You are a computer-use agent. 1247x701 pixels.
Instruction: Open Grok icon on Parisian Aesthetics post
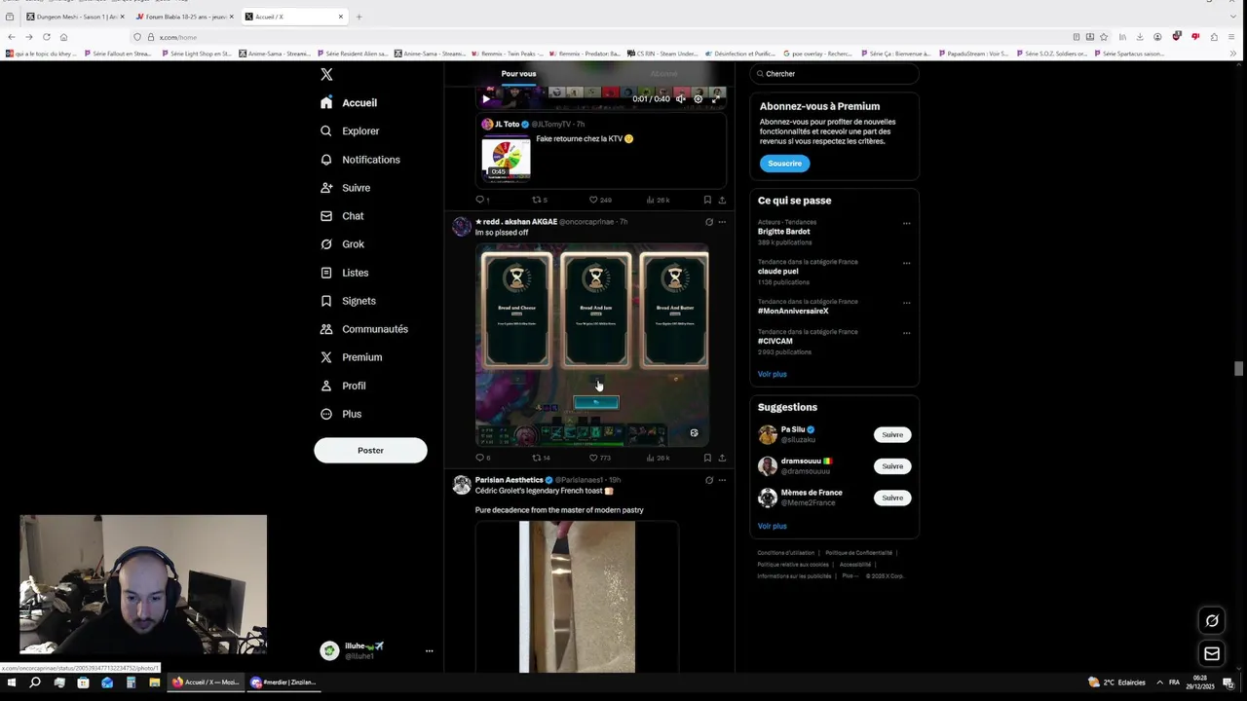coord(708,480)
